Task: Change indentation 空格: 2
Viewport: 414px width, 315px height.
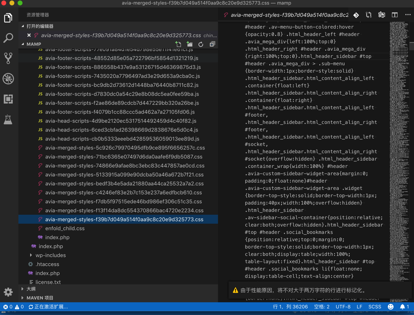Action: [322, 306]
